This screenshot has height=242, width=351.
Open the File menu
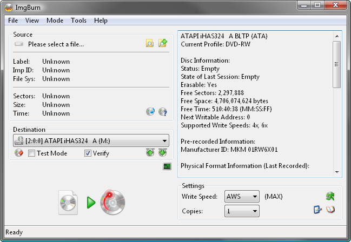13,21
